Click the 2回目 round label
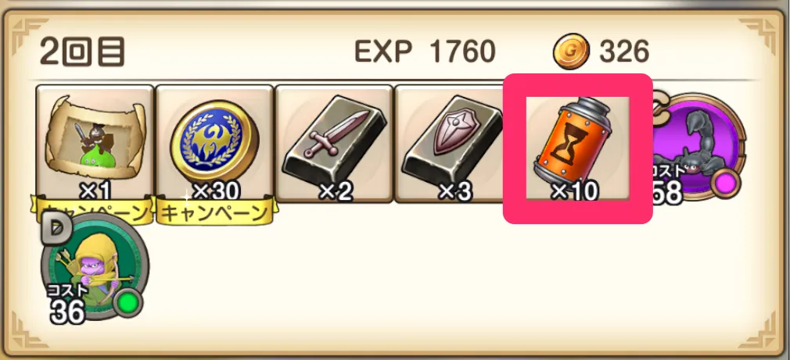Screen dimensions: 790x360 tap(82, 52)
